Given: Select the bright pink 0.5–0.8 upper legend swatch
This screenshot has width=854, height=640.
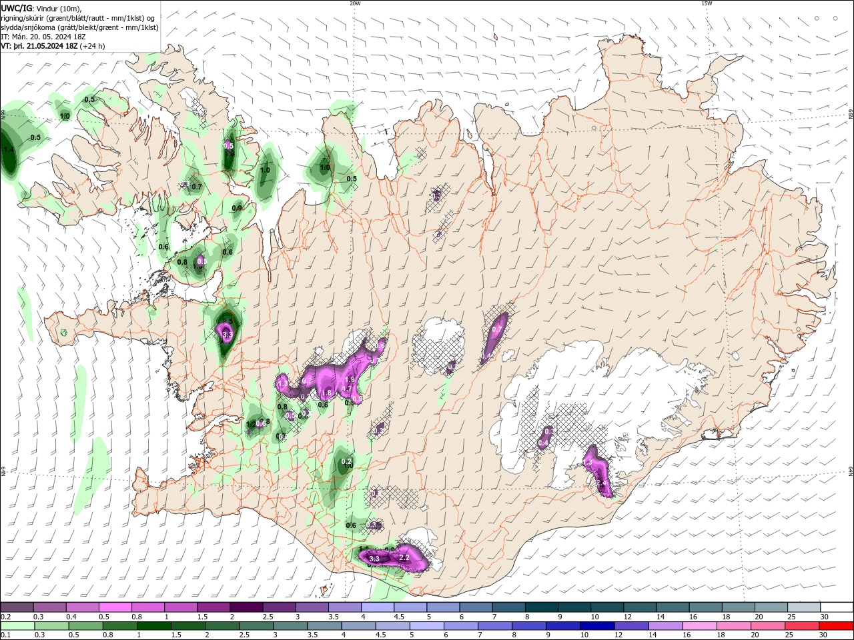Looking at the screenshot, I should click(115, 607).
